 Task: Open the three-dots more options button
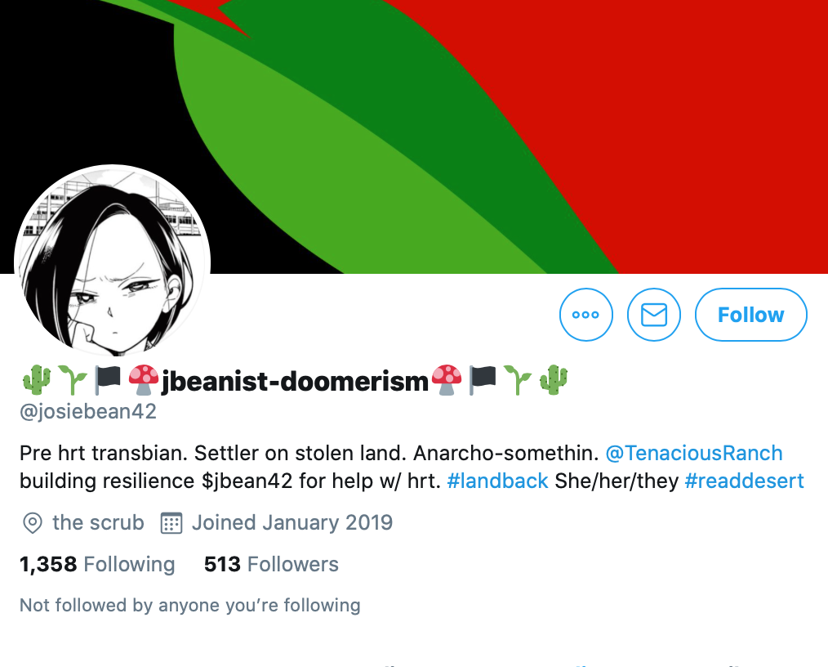click(586, 315)
